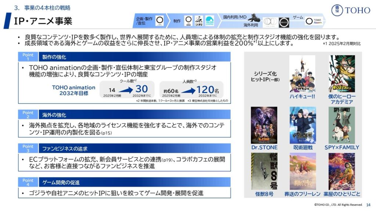
Task: Click the Point 2 badge
Action: pos(28,114)
